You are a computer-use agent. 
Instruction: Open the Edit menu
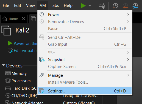(18, 6)
